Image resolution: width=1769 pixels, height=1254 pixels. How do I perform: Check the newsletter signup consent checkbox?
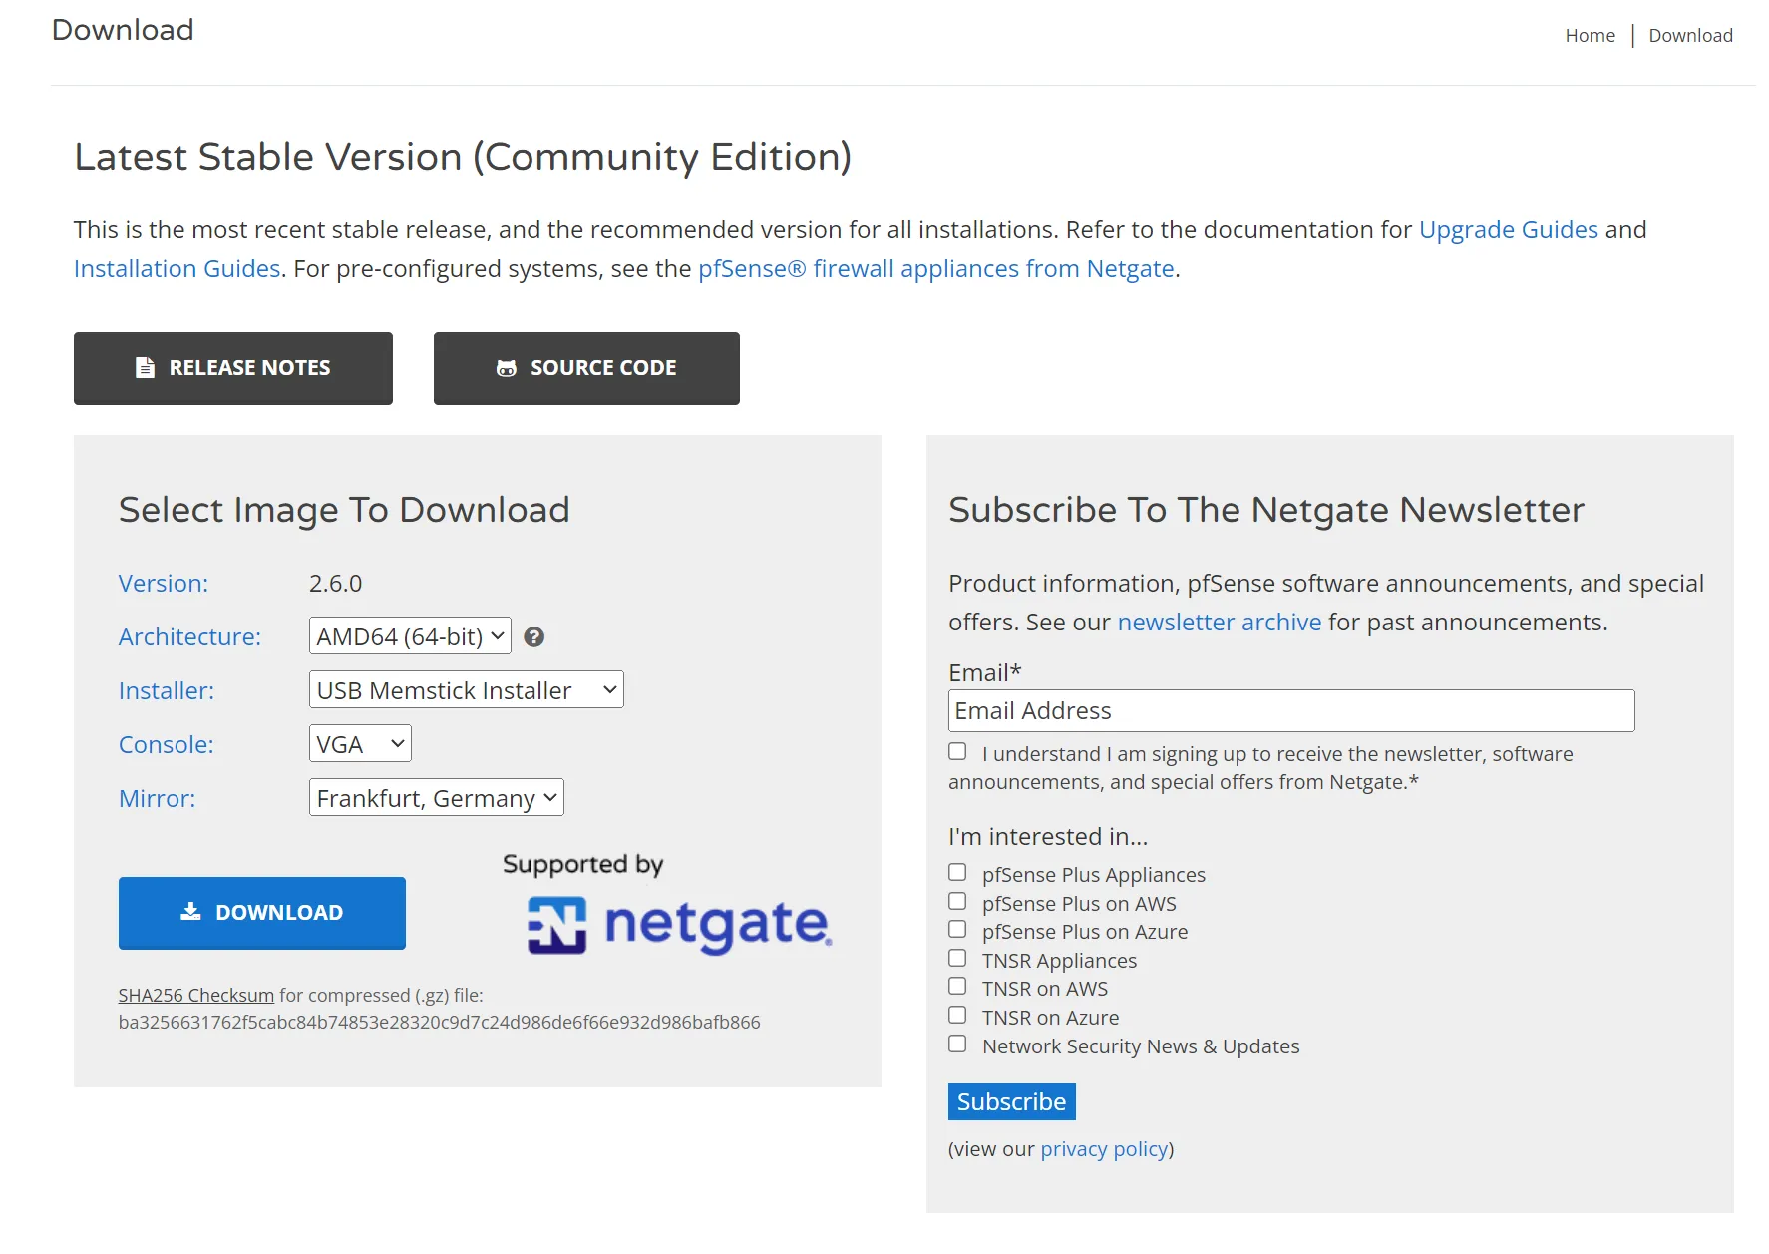[957, 751]
